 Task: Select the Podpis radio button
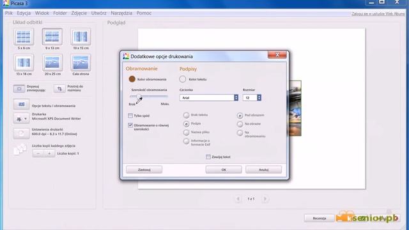click(x=186, y=123)
